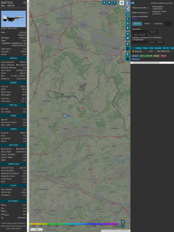
Task: Switch to the Filters tab
Action: 147,24
